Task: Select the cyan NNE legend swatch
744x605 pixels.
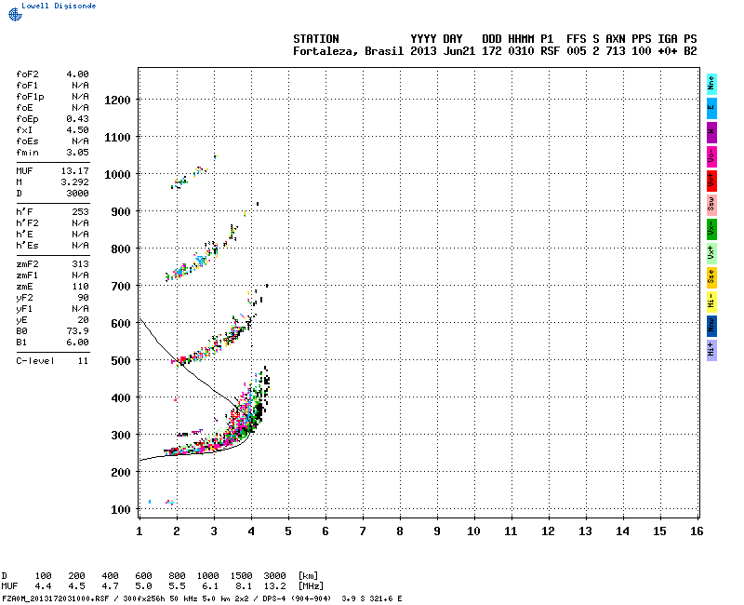Action: tap(711, 84)
